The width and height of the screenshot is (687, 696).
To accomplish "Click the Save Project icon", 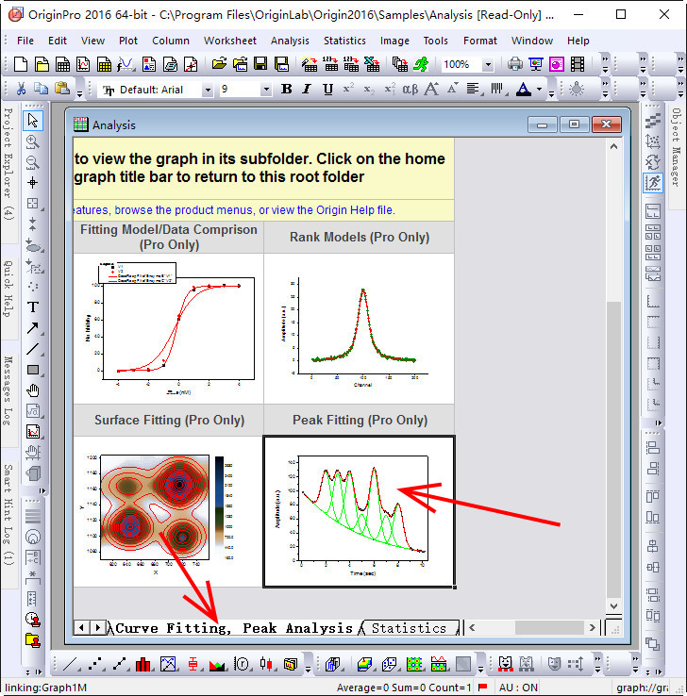I will [260, 64].
